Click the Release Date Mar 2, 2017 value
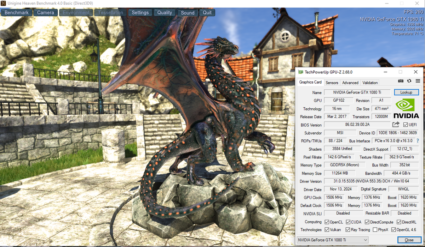The height and width of the screenshot is (247, 425). 337,116
